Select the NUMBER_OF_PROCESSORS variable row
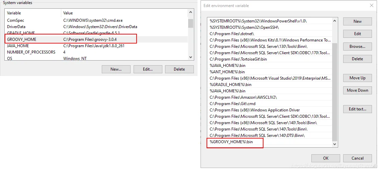The width and height of the screenshot is (381, 172). (x=96, y=52)
